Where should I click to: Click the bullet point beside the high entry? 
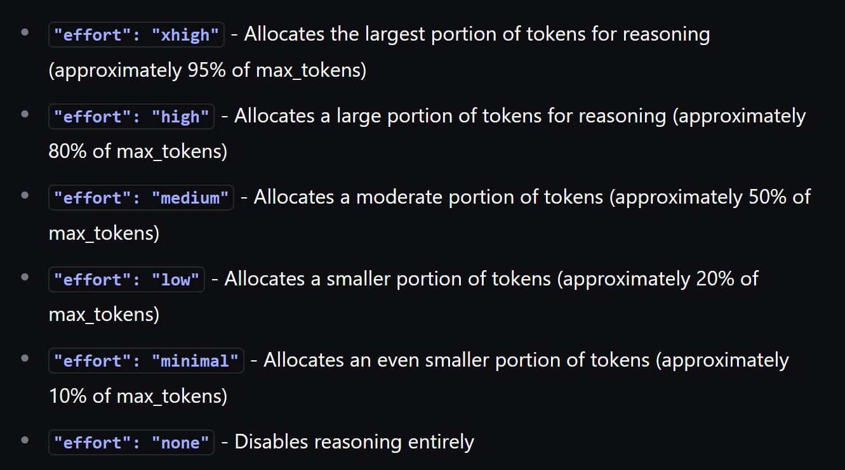(x=25, y=114)
